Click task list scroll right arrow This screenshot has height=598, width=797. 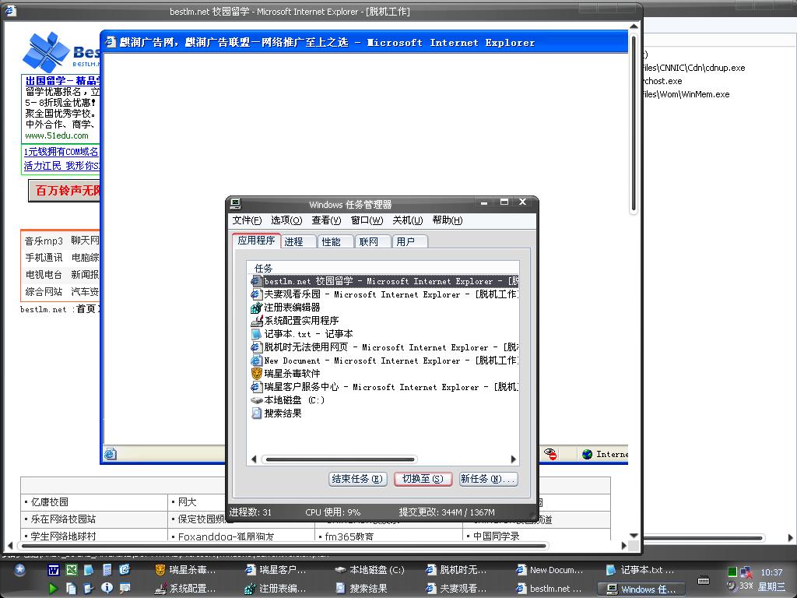[x=514, y=459]
